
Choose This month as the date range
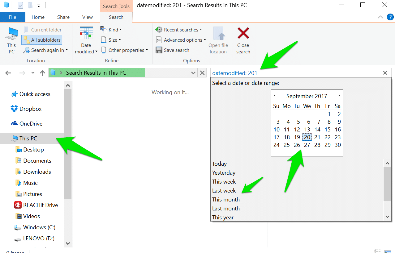226,199
